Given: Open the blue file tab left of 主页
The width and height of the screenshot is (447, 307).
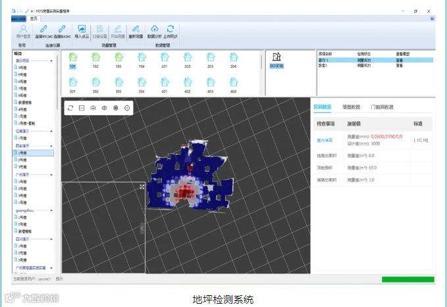Looking at the screenshot, I should coord(19,19).
